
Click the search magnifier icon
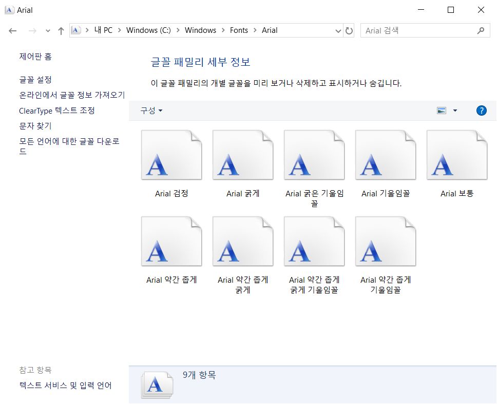coord(481,30)
